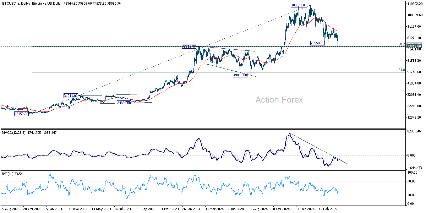Select the 18 Sep 2023 date label

point(146,209)
